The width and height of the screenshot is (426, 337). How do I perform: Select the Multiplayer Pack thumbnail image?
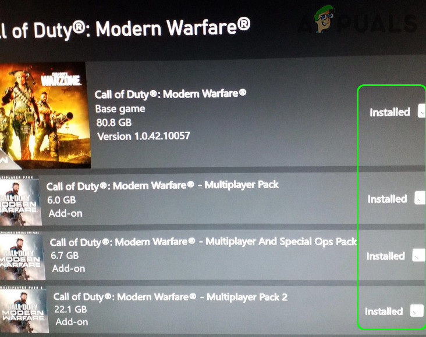(20, 202)
